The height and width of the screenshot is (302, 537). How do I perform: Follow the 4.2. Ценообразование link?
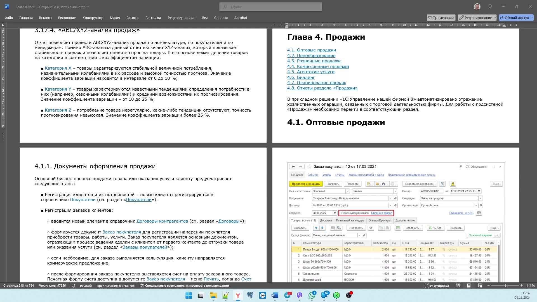311,55
